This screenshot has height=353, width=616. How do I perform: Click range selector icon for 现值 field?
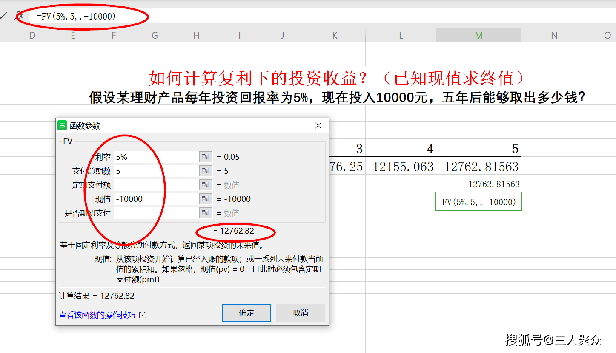tap(205, 199)
